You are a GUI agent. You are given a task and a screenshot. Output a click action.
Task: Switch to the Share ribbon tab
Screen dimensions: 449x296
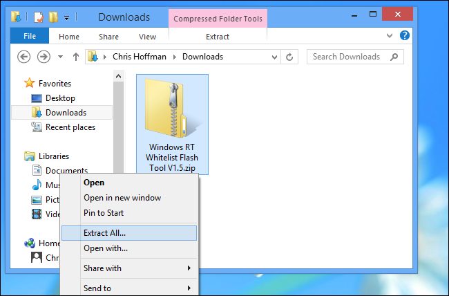108,37
